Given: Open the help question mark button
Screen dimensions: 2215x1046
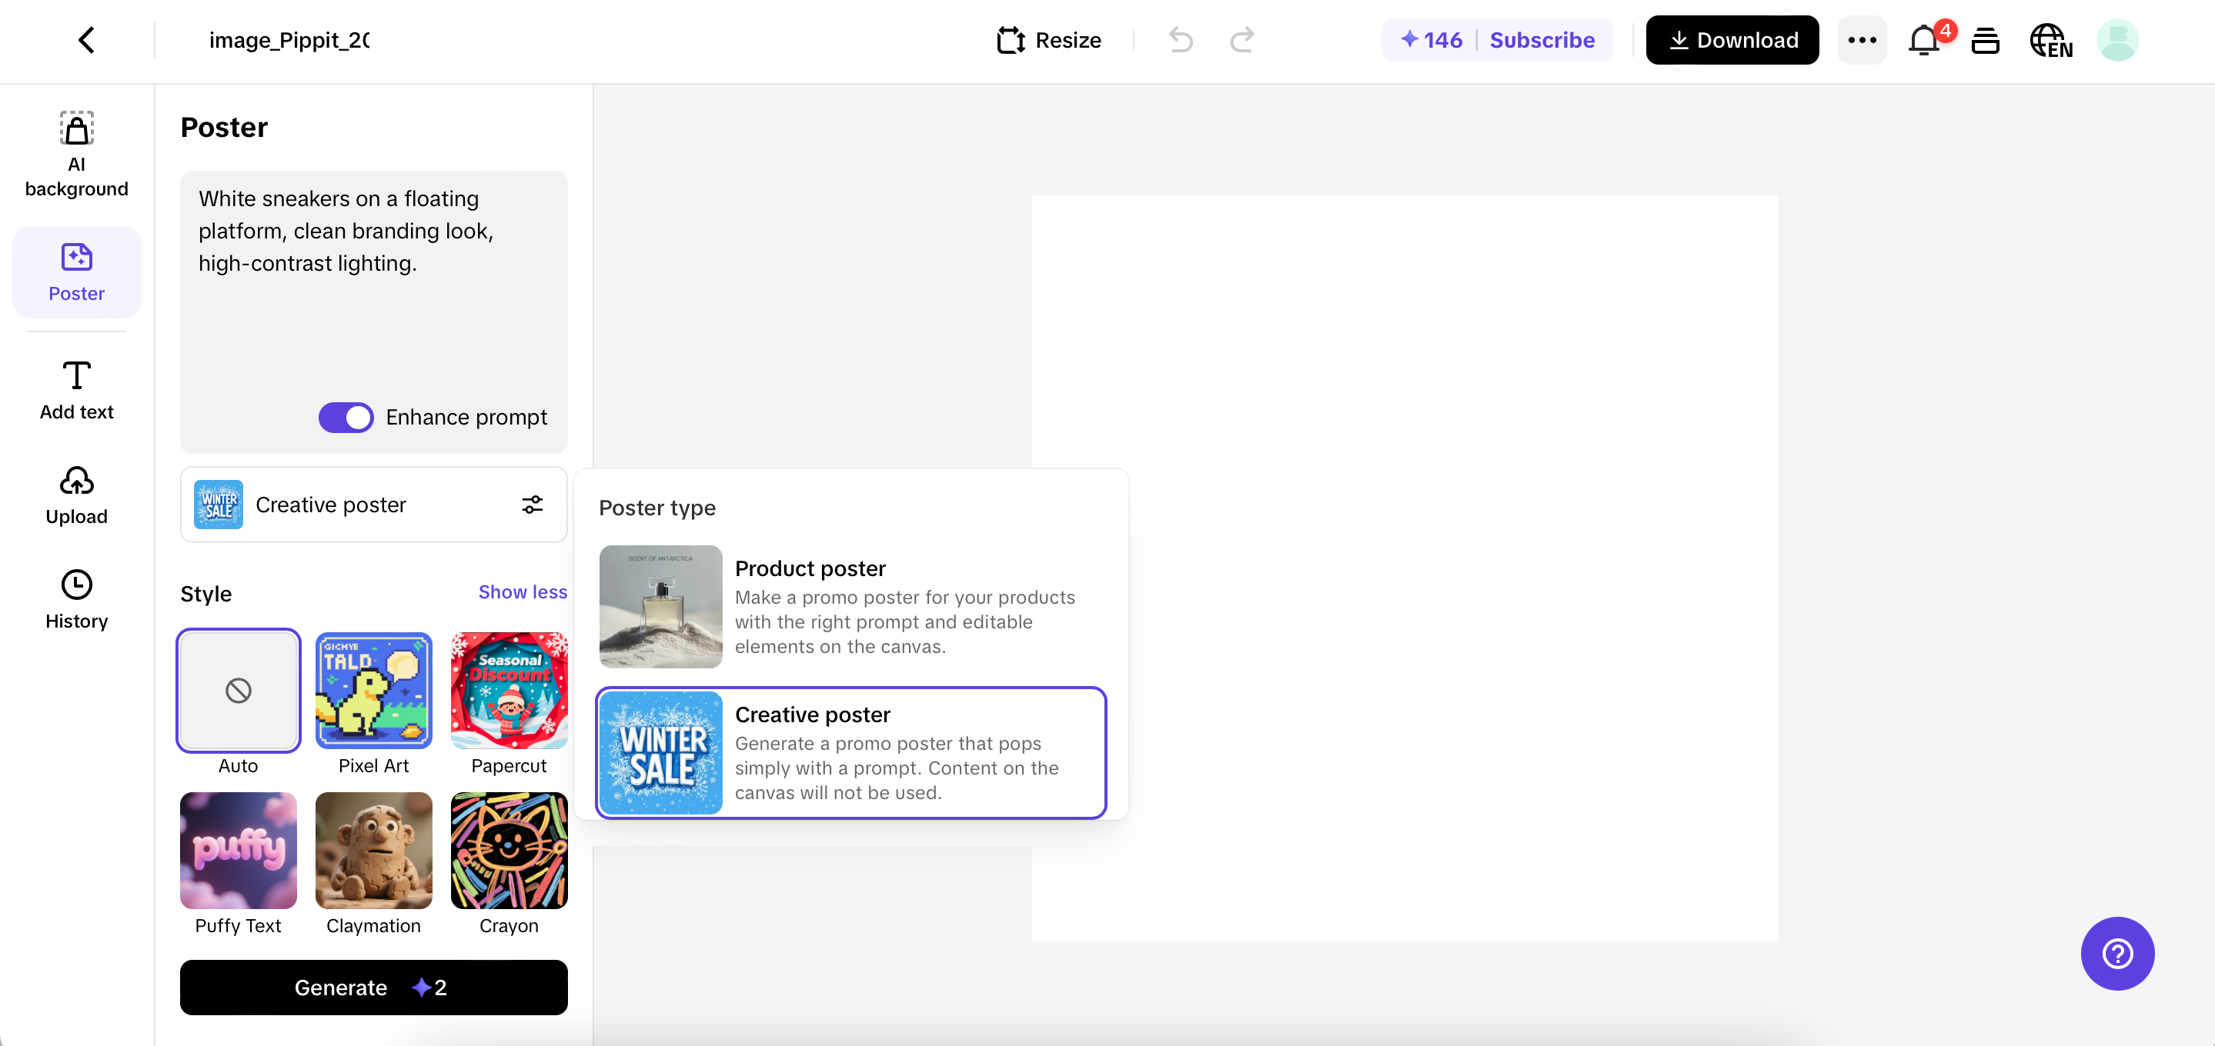Looking at the screenshot, I should point(2117,953).
